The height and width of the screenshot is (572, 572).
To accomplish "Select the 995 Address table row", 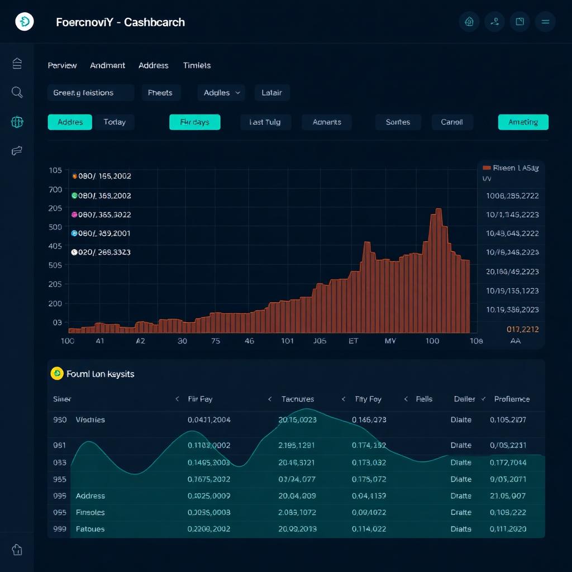I will 296,496.
